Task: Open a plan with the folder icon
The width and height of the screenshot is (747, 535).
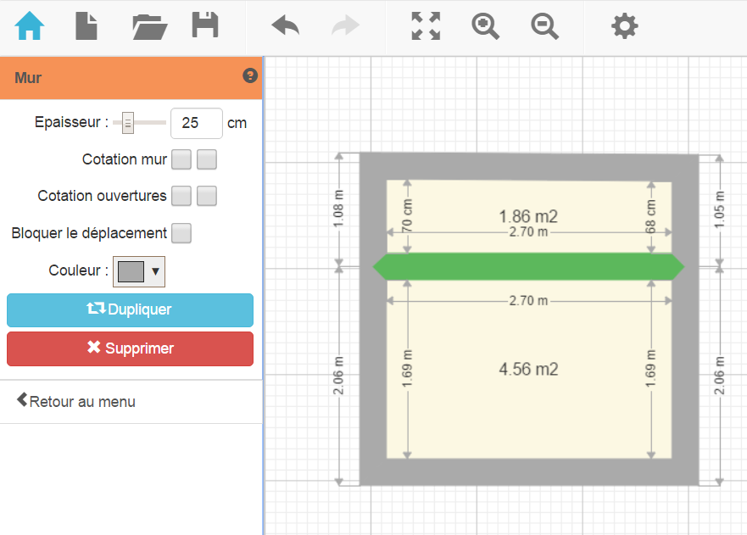Action: tap(149, 26)
